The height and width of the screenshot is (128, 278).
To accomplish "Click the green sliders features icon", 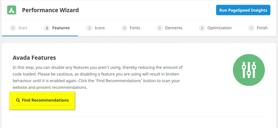I will (x=249, y=70).
